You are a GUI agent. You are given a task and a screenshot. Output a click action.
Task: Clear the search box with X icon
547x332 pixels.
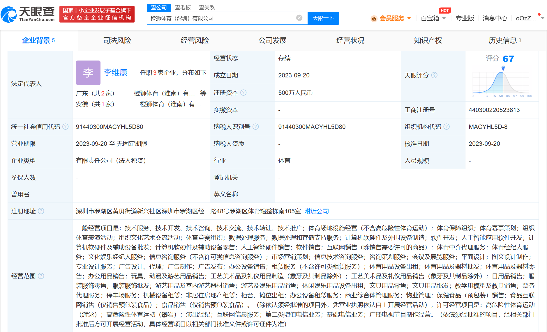299,18
